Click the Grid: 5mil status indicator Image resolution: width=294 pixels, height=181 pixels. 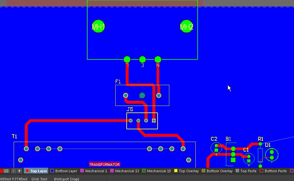point(39,179)
